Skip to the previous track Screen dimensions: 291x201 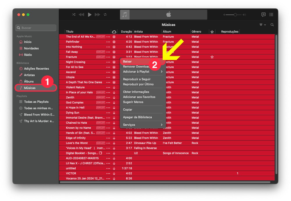[x=81, y=15]
